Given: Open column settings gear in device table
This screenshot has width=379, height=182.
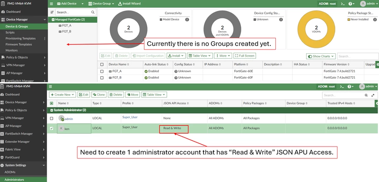Looking at the screenshot, I should (377, 65).
